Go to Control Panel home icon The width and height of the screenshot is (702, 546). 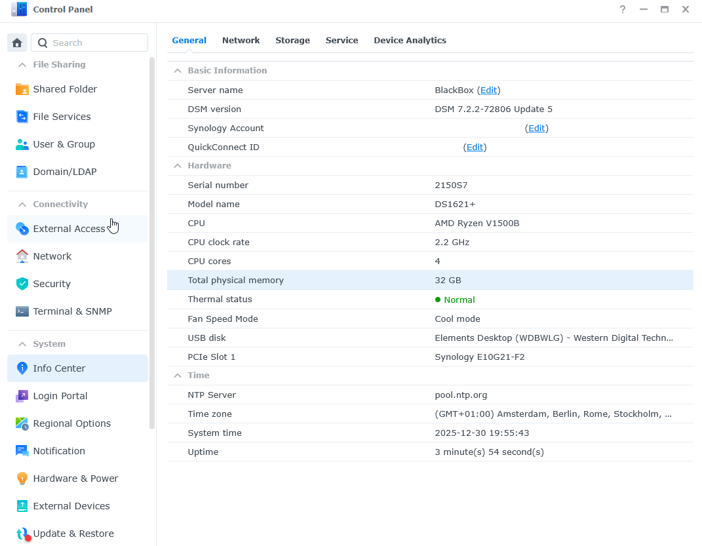[x=17, y=43]
